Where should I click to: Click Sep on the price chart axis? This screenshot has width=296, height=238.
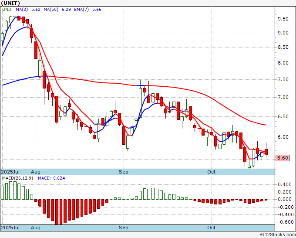(124, 172)
